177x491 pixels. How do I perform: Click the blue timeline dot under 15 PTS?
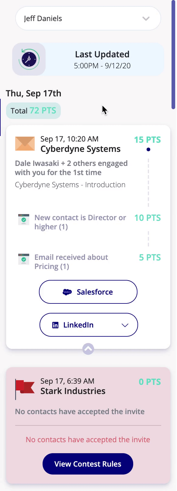(x=148, y=149)
